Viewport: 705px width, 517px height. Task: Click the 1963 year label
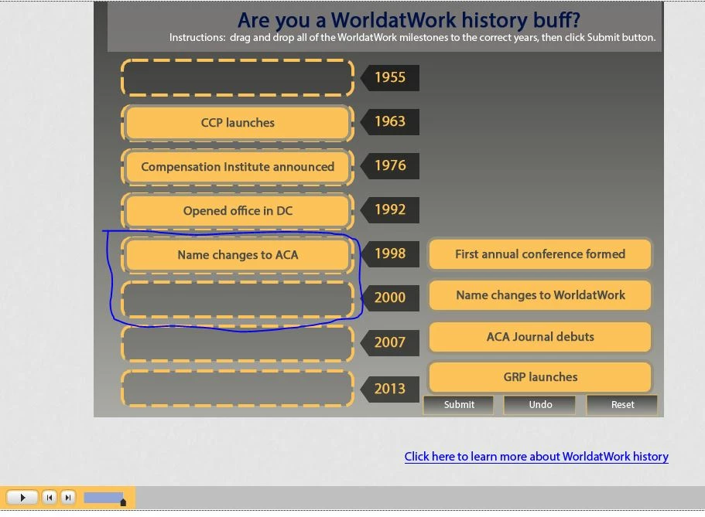[x=390, y=121]
